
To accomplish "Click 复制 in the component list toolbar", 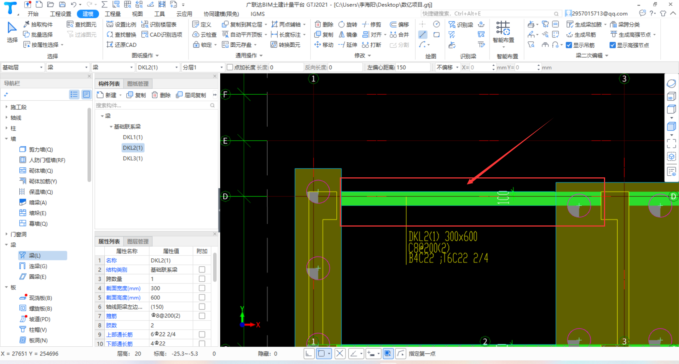I will pyautogui.click(x=136, y=95).
